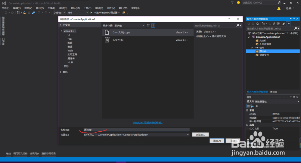This screenshot has height=163, width=301.
Task: Select the HLSL category in the tree
Action: 70,62
